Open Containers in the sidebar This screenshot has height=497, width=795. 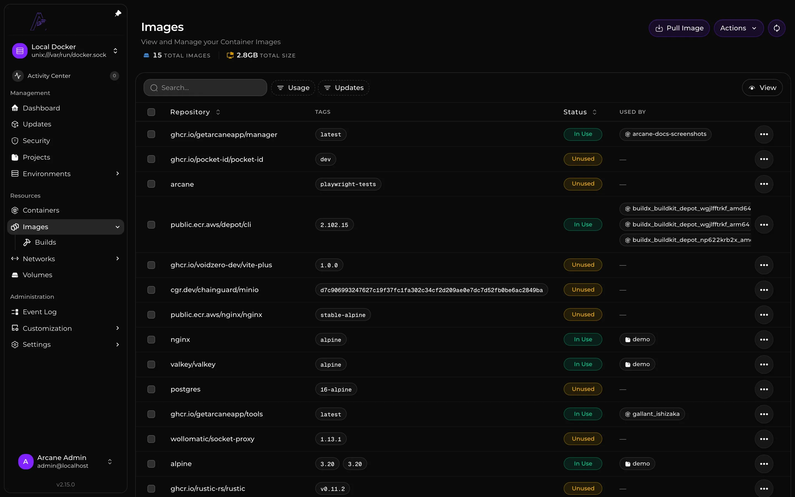[x=41, y=210]
